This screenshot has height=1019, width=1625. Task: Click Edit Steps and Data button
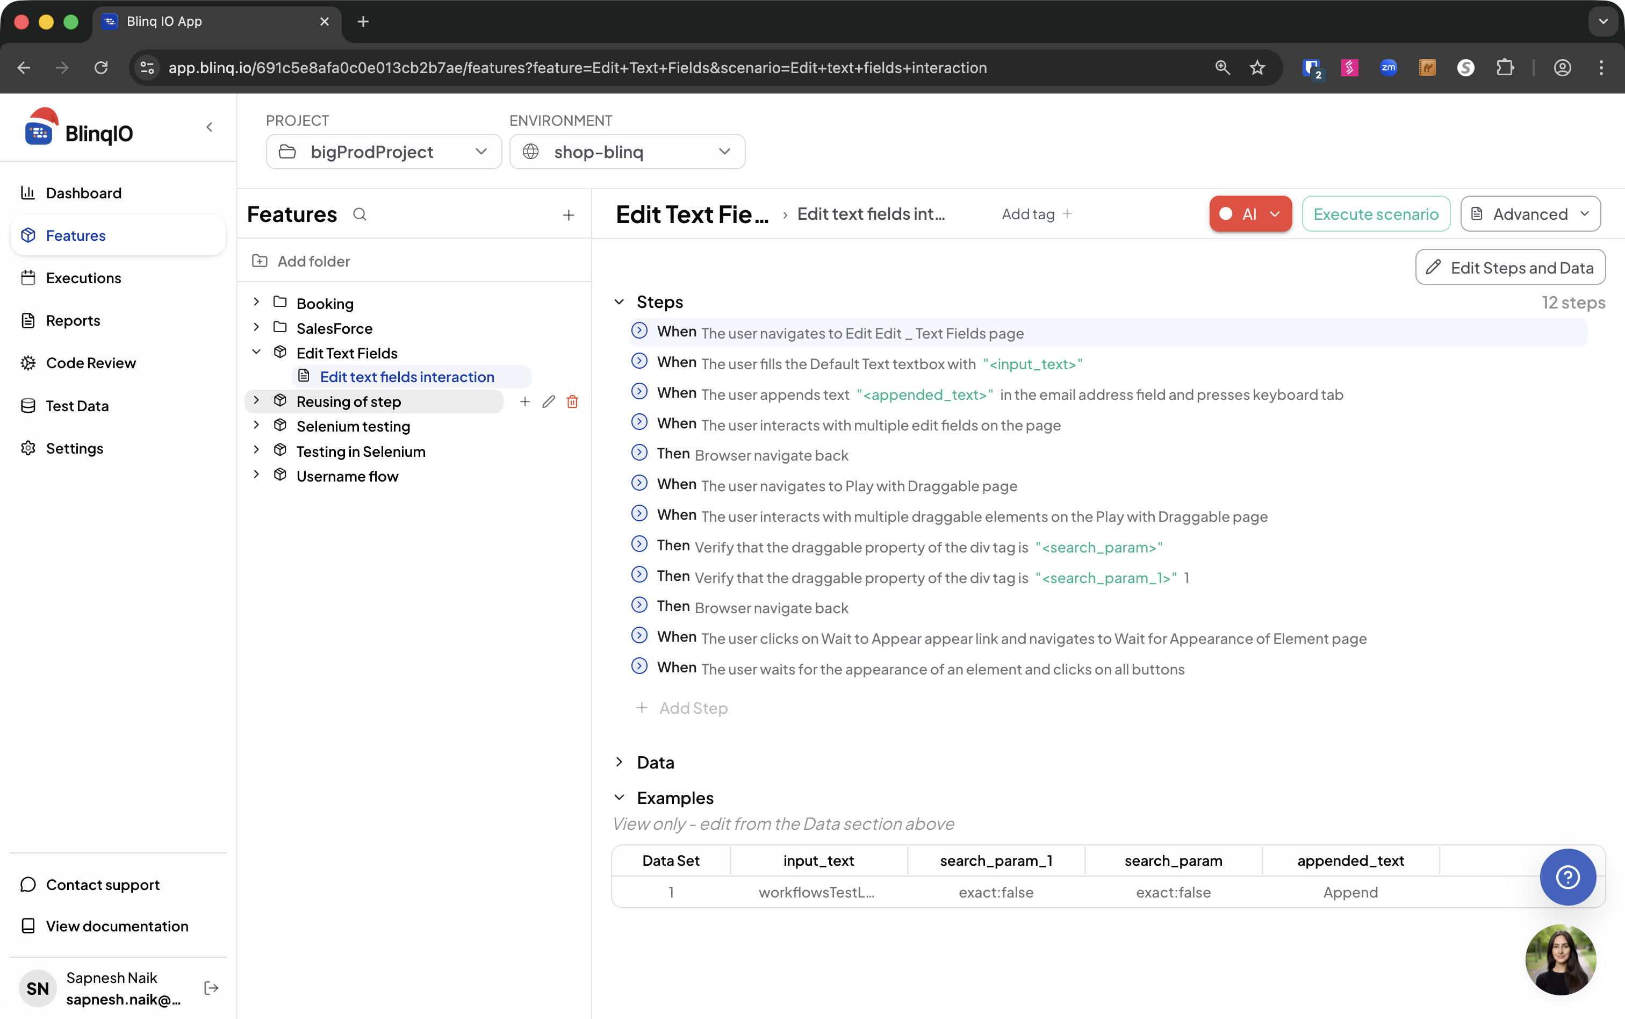tap(1510, 268)
